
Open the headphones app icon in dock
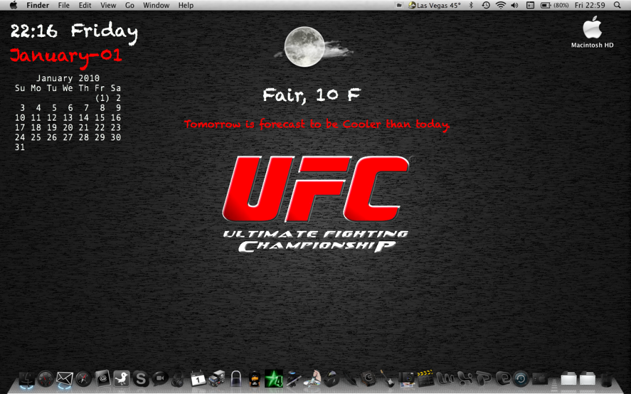click(177, 379)
